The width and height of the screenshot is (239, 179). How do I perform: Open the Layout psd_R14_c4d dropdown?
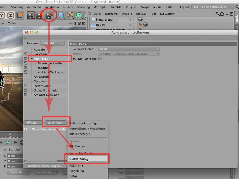click(x=212, y=7)
